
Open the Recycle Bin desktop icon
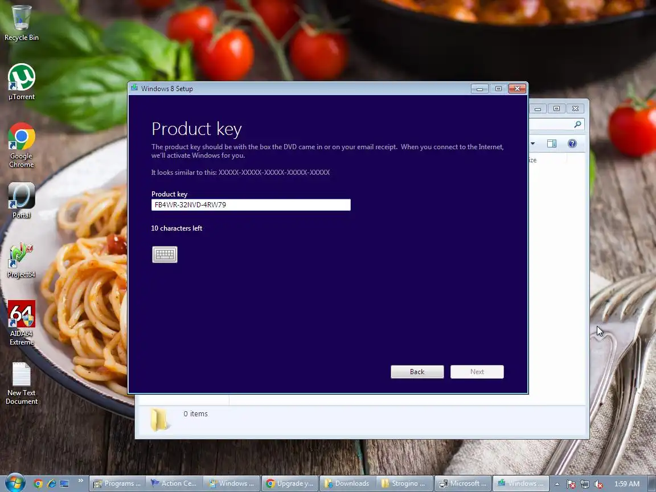21,23
